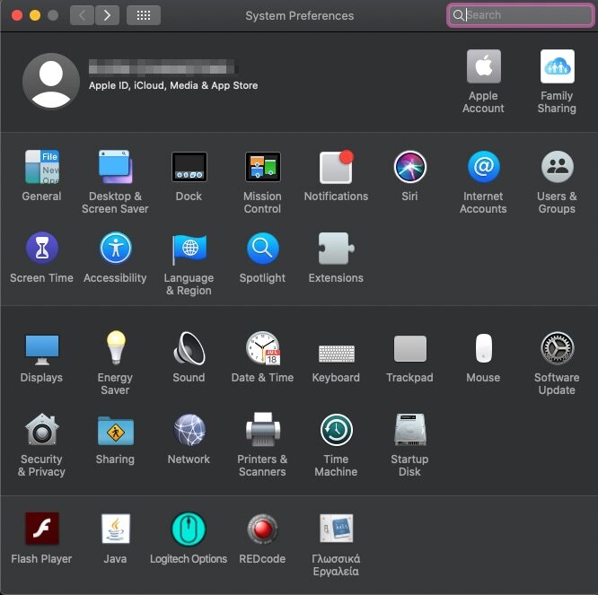Go back with the left arrow button
Screen dimensions: 598x595
(x=82, y=15)
